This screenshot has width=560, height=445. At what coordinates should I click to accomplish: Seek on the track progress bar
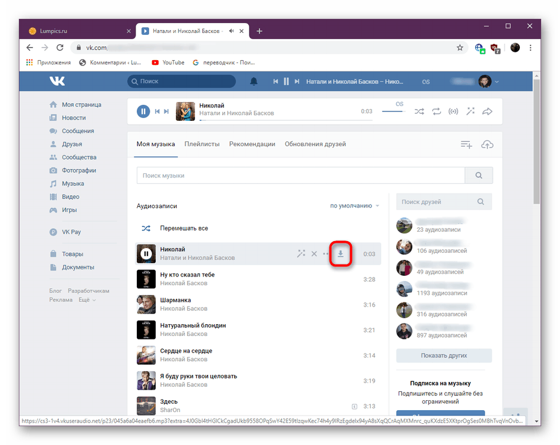tap(286, 120)
